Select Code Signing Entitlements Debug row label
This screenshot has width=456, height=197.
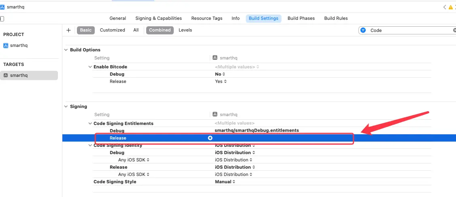(117, 131)
